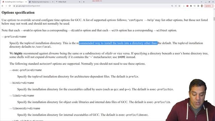Close the Installing GCC tab
Viewport: 215px width, 121px height.
(x=26, y=2)
